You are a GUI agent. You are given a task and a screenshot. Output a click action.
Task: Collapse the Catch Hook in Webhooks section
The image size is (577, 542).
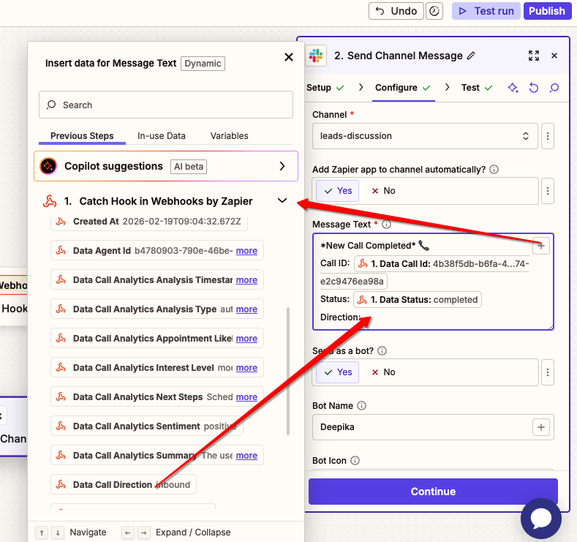tap(282, 201)
